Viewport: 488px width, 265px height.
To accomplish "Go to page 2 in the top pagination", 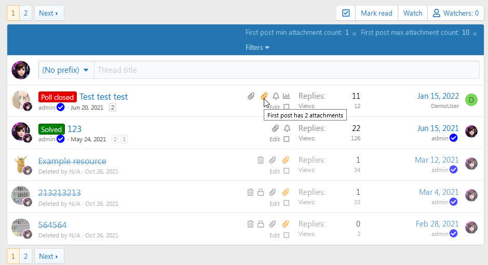I will 25,13.
